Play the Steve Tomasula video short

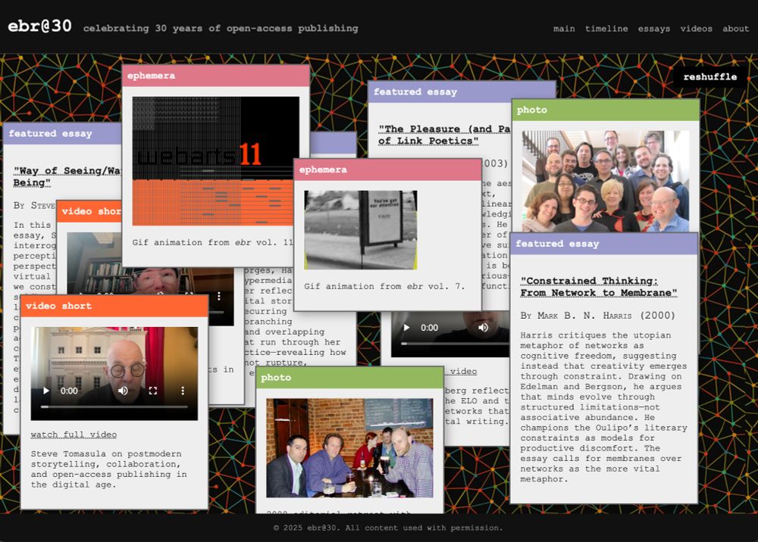[x=46, y=391]
